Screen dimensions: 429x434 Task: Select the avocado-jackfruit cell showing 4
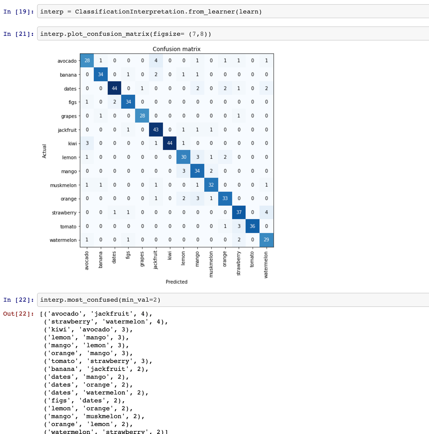(x=156, y=61)
